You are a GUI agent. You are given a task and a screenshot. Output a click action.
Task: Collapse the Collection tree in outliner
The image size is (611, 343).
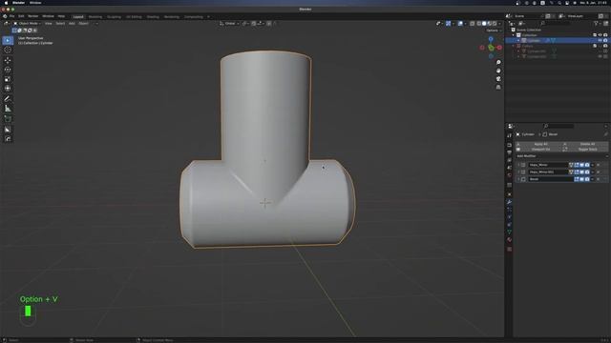point(514,35)
